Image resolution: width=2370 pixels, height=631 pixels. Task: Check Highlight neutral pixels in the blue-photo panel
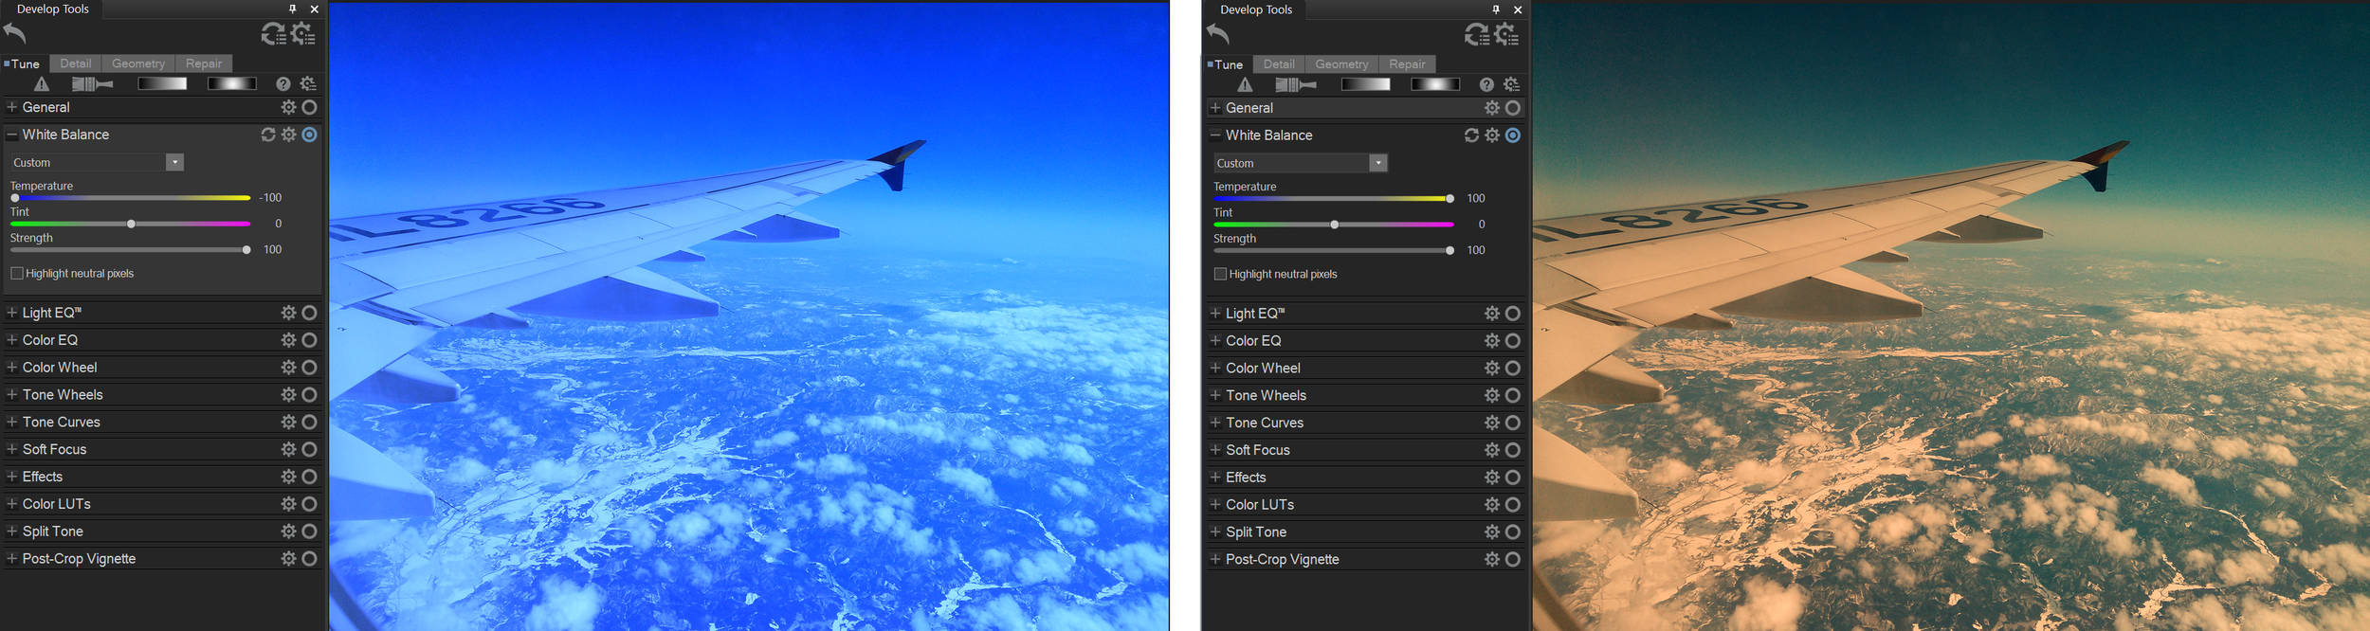click(17, 274)
